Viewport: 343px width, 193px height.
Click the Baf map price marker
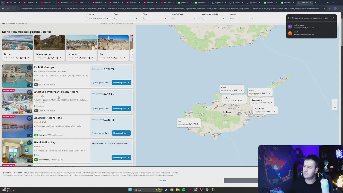[189, 123]
